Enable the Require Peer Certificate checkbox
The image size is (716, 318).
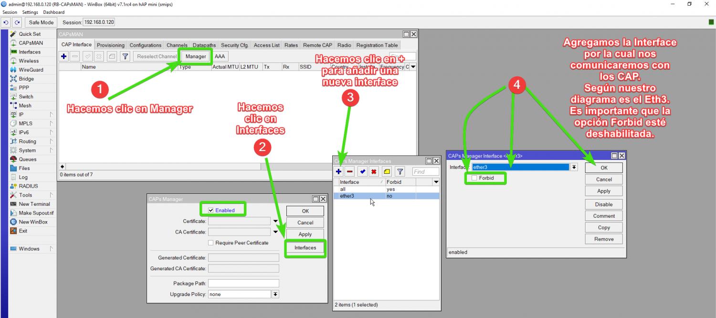(x=211, y=243)
